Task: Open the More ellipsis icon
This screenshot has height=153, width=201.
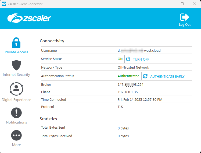Action: pyautogui.click(x=16, y=135)
